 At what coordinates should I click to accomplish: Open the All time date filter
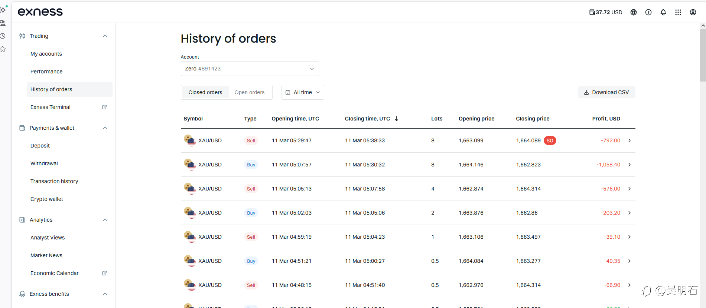[303, 92]
